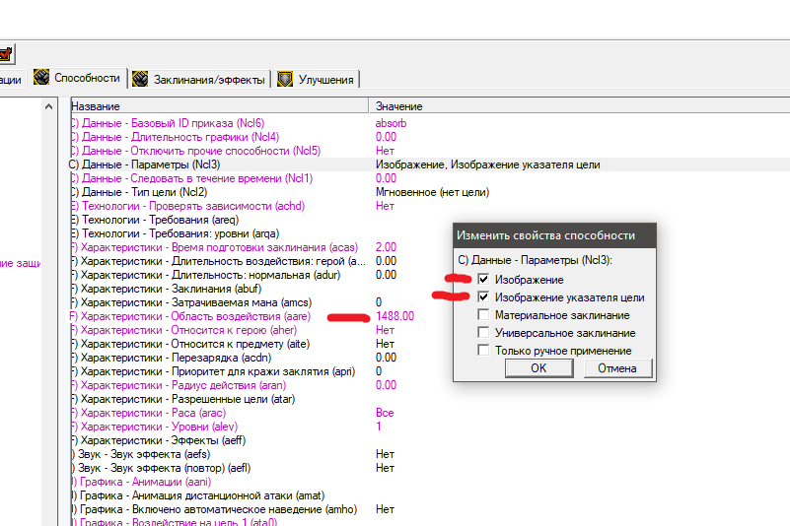Image resolution: width=790 pixels, height=526 pixels.
Task: Enable Материальное заклинание checkbox
Action: pyautogui.click(x=483, y=314)
